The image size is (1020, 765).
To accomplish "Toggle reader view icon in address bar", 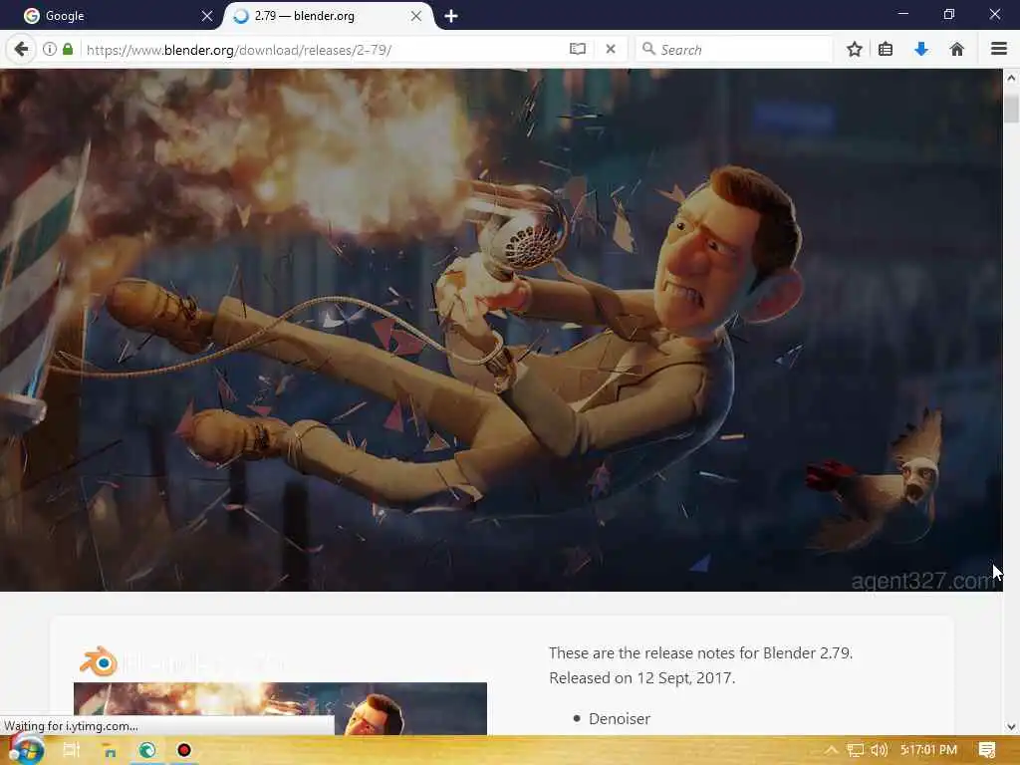I will pos(577,50).
